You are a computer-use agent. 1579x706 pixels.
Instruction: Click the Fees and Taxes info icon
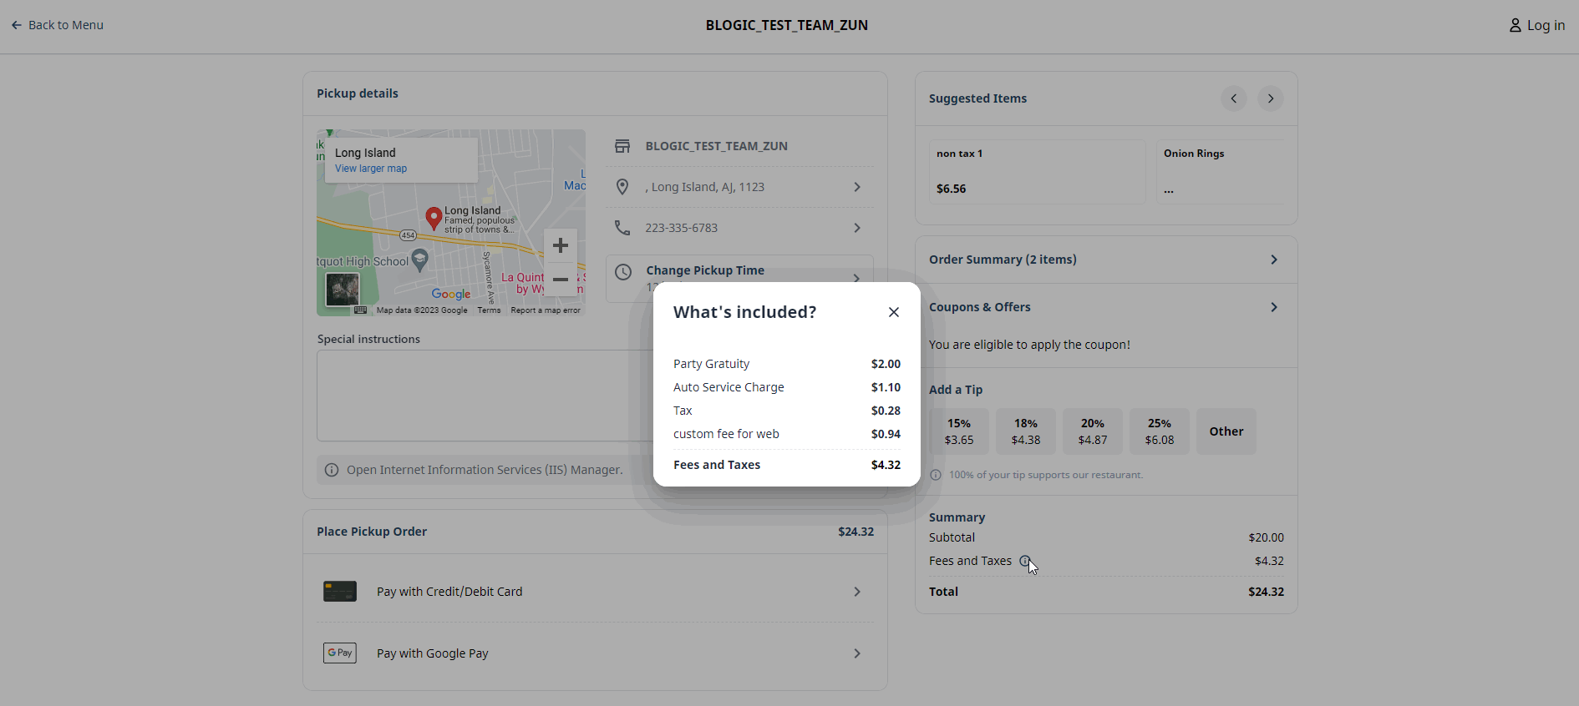coord(1024,562)
